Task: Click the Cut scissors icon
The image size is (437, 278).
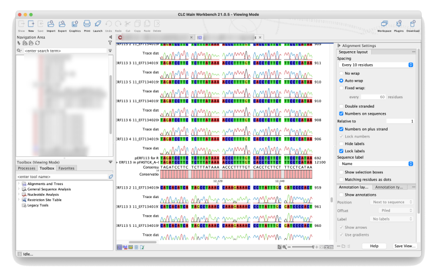Action: (x=128, y=24)
